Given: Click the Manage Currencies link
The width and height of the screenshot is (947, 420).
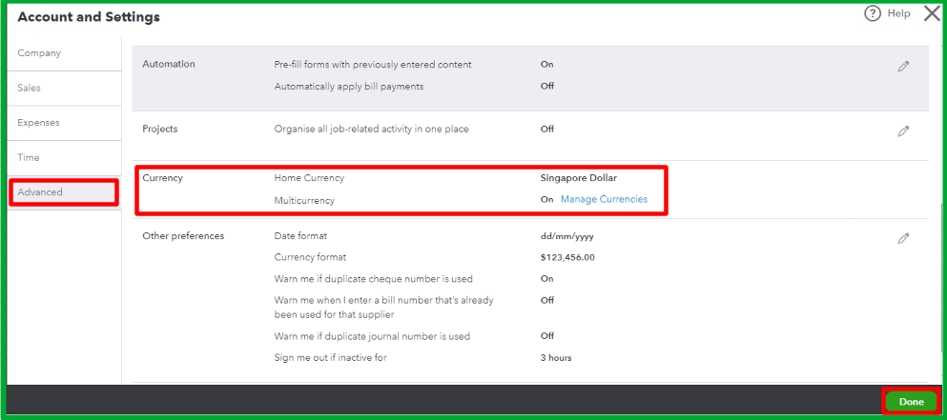Looking at the screenshot, I should click(x=604, y=200).
